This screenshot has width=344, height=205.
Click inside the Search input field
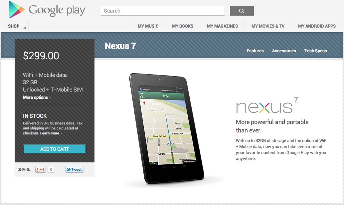(163, 11)
